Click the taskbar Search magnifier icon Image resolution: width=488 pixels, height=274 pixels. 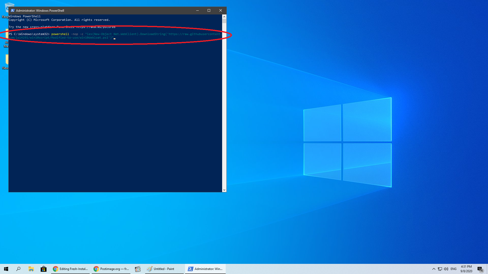[x=18, y=269]
